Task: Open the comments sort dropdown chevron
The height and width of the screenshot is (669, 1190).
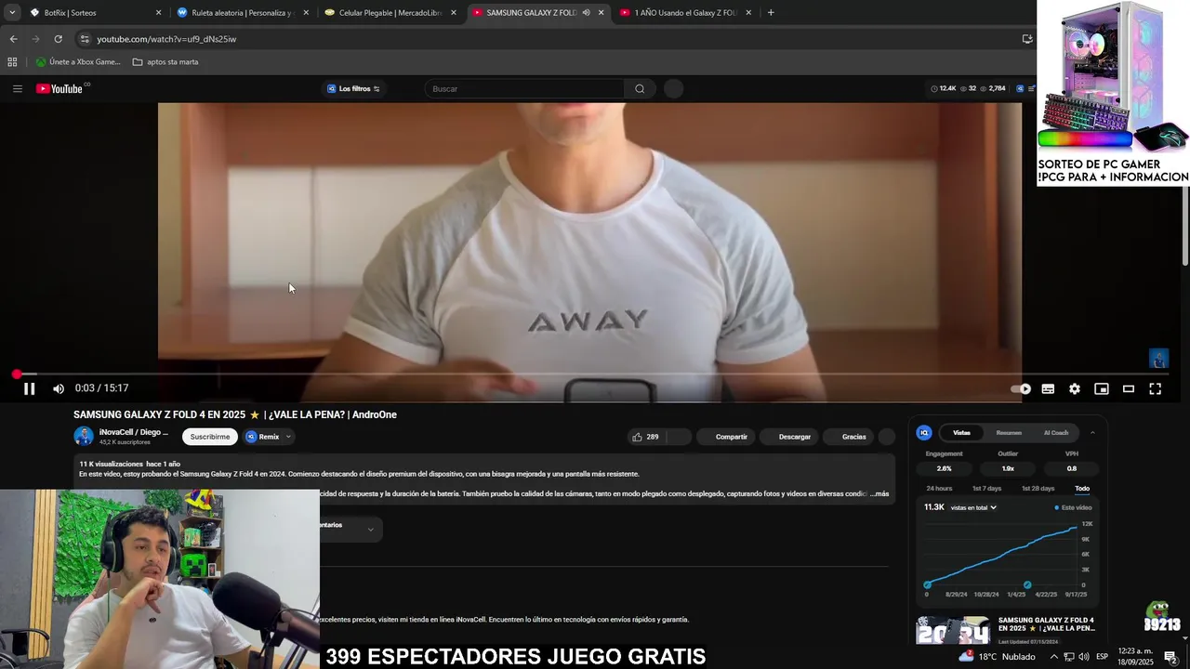Action: [x=370, y=530]
